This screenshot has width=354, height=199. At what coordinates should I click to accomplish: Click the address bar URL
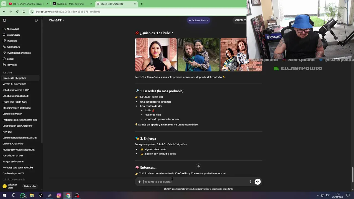click(68, 12)
